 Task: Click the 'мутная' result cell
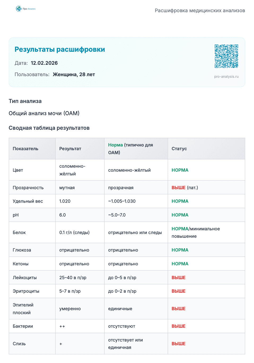tap(67, 188)
